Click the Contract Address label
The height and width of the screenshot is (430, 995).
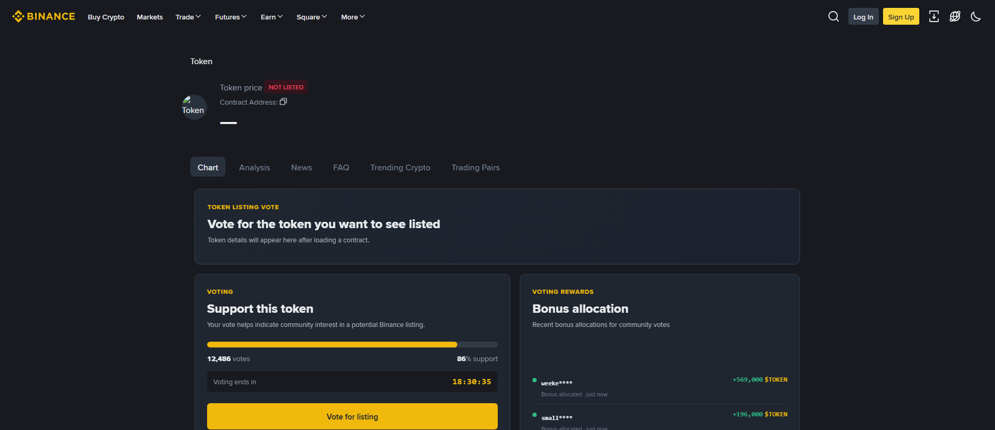pos(249,103)
